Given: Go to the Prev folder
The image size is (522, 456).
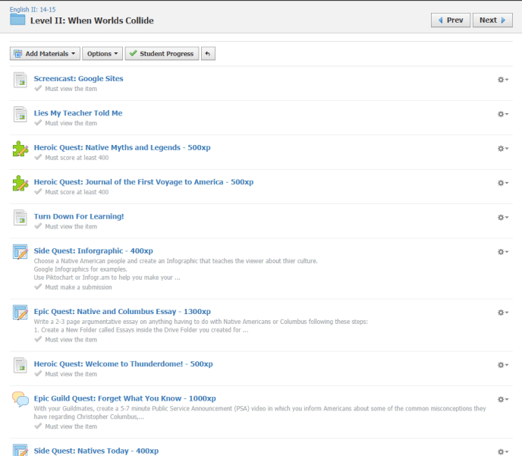Looking at the screenshot, I should point(451,20).
